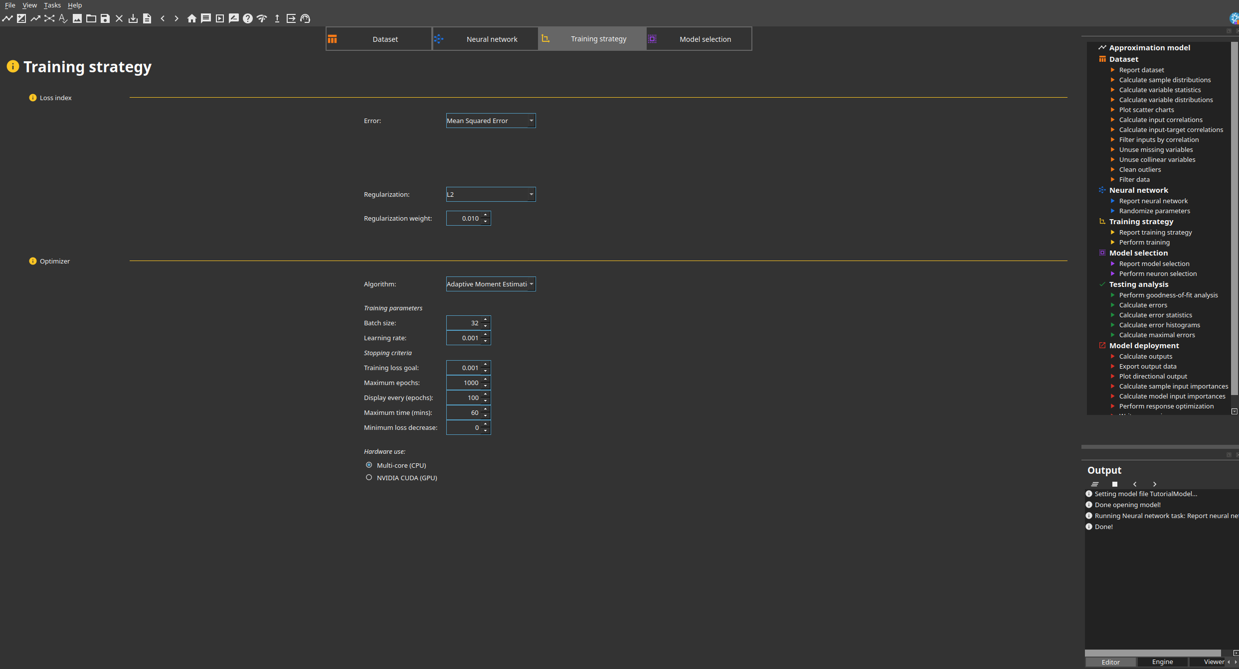Screen dimensions: 1239x669
Task: Increase the Batch size value
Action: click(486, 319)
